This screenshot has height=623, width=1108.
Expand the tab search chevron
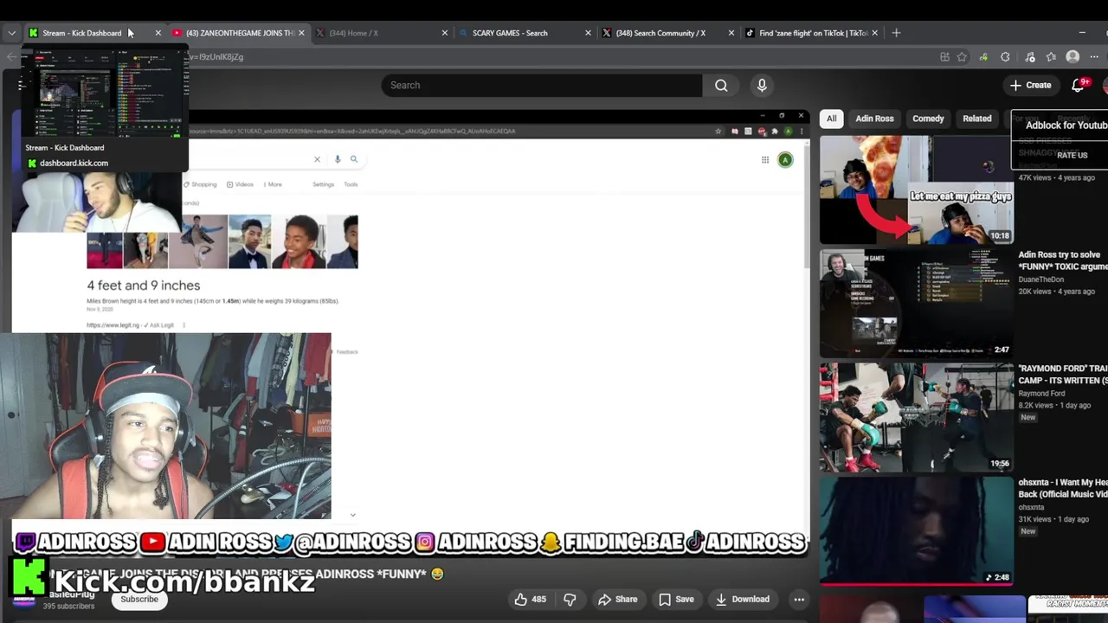11,33
